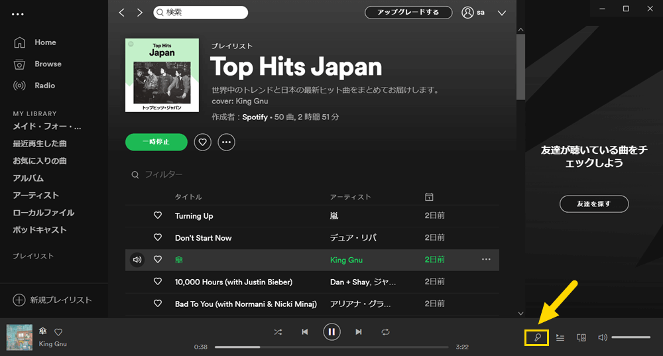Open the sa user profile

pyautogui.click(x=473, y=13)
